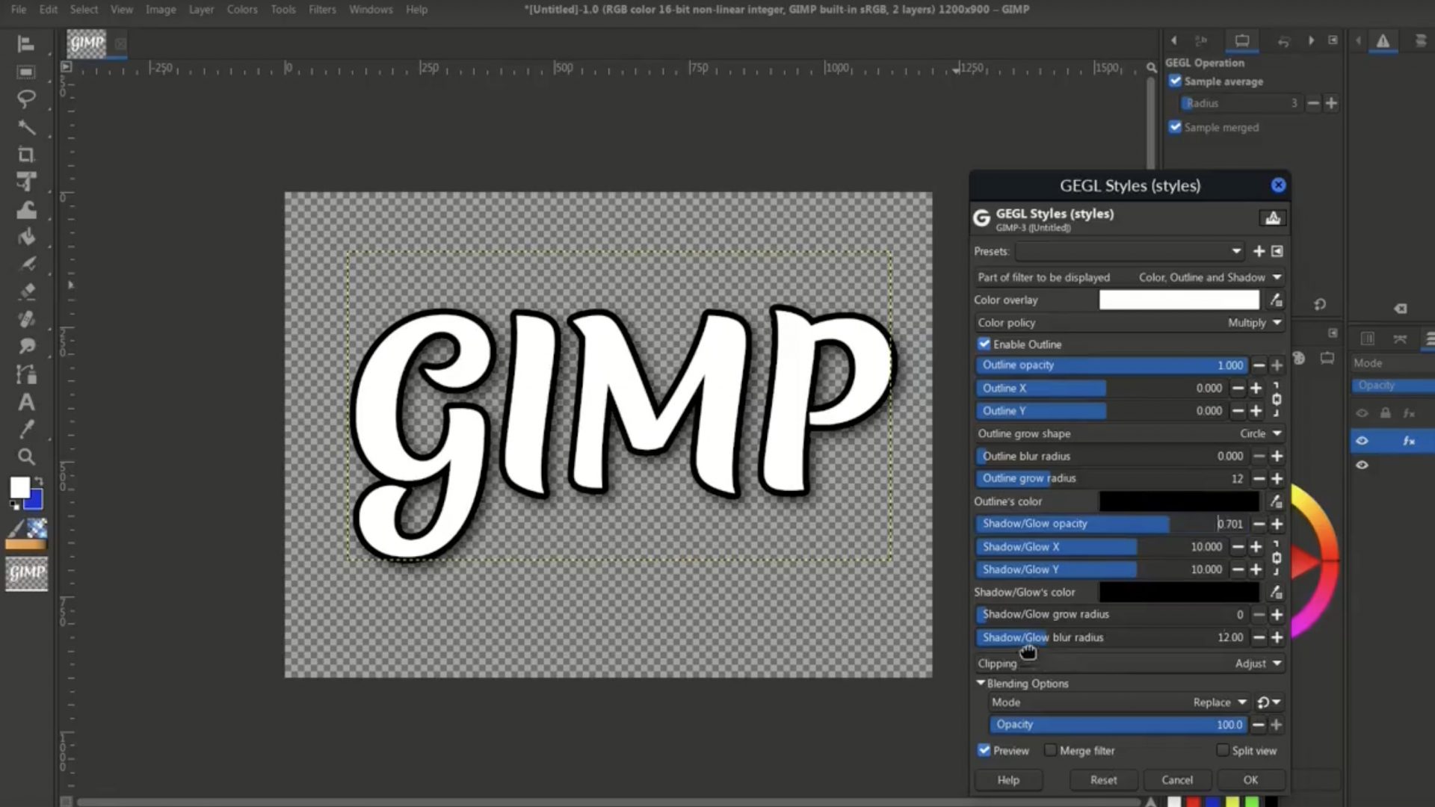This screenshot has width=1435, height=807.
Task: Toggle Outline X/Y chain link
Action: pos(1277,400)
